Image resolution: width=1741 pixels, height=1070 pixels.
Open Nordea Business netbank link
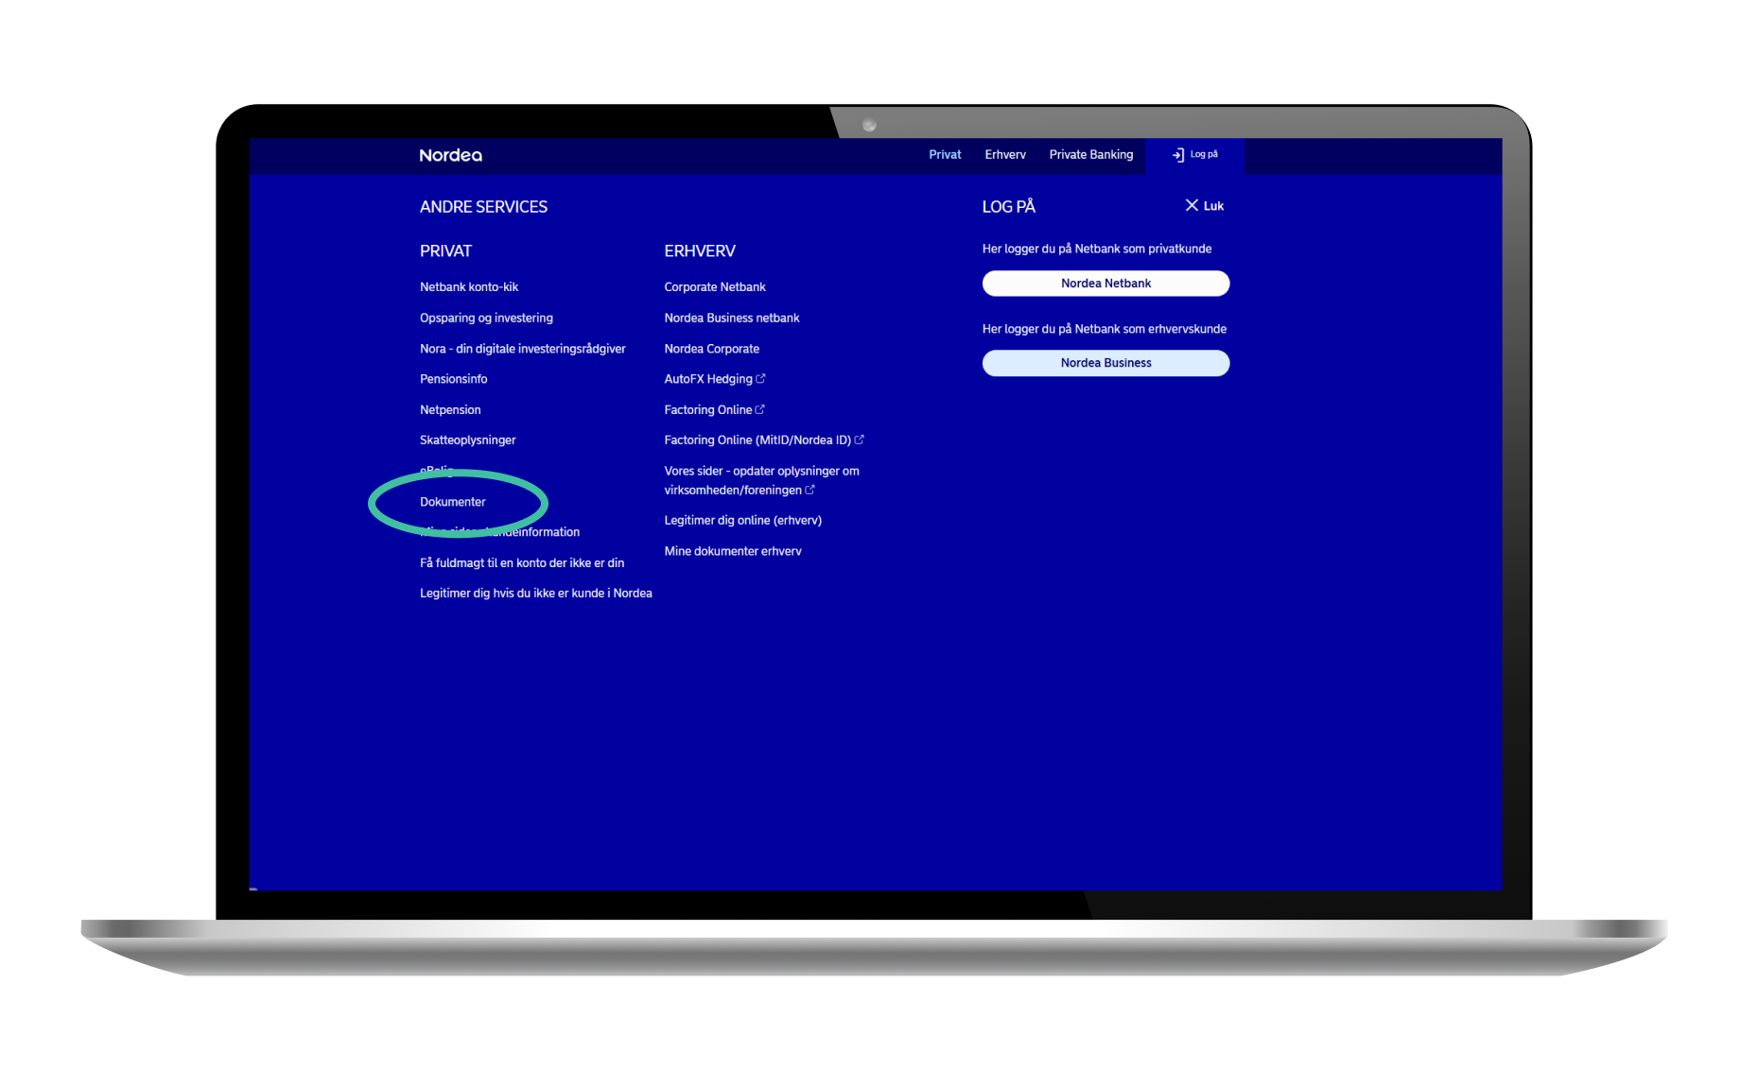coord(732,319)
